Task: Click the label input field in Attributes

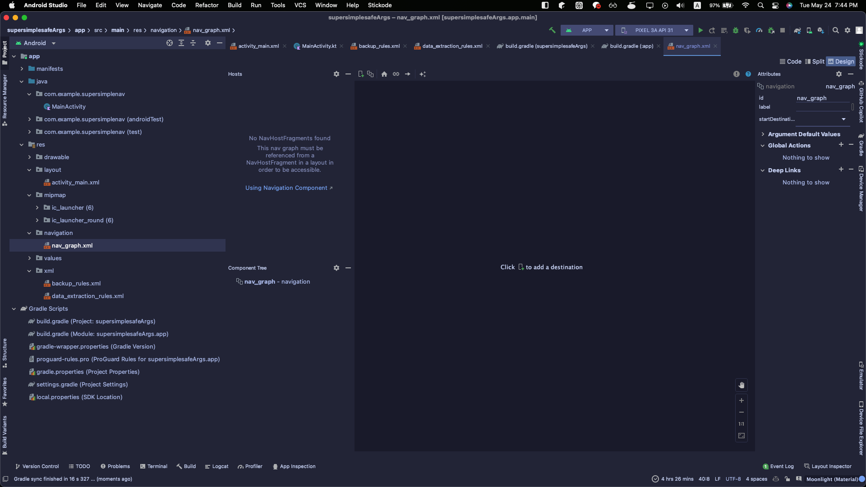Action: pos(823,107)
